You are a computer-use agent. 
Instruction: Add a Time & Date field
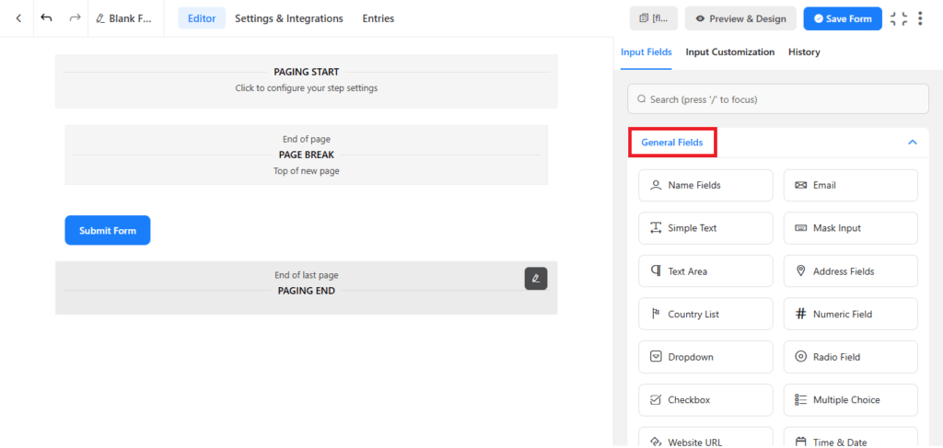(850, 438)
